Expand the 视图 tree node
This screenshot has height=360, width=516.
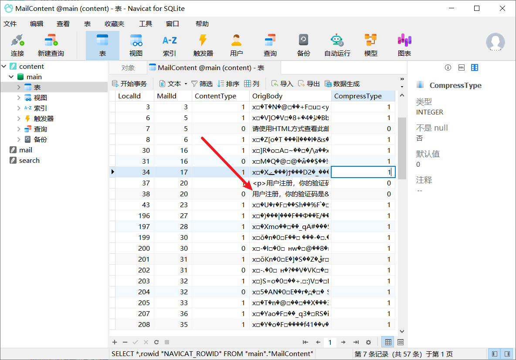click(x=19, y=98)
